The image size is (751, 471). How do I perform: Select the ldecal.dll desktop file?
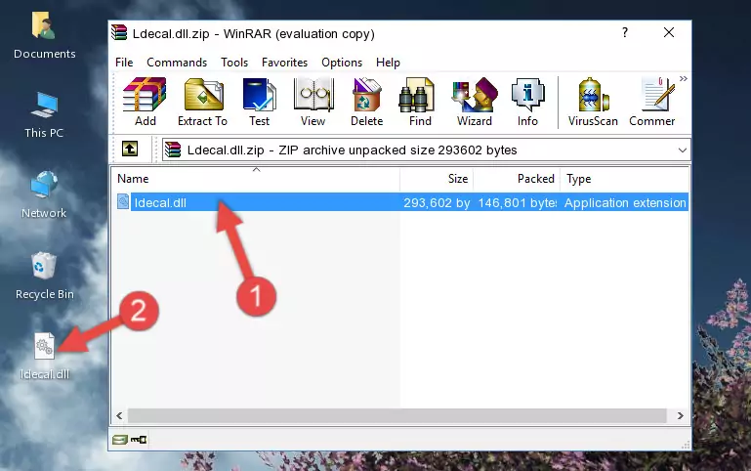[45, 357]
